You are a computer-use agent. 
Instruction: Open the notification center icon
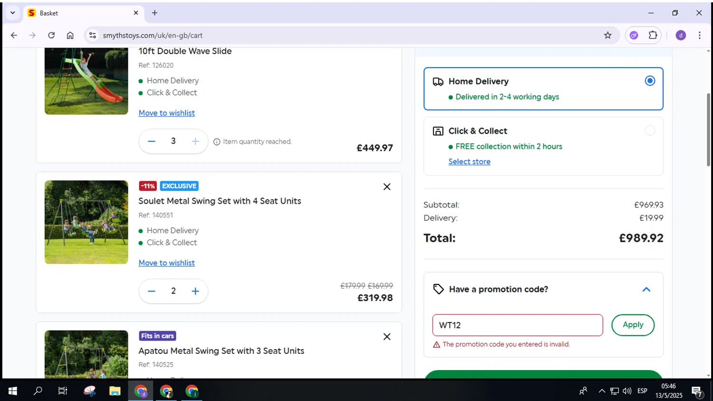click(x=697, y=391)
